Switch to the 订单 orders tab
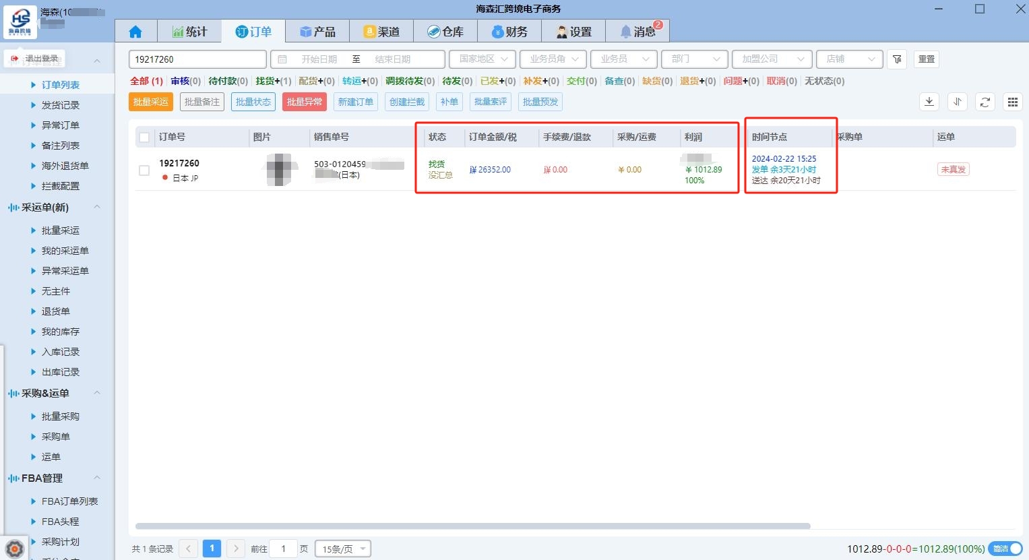This screenshot has height=560, width=1029. point(253,32)
